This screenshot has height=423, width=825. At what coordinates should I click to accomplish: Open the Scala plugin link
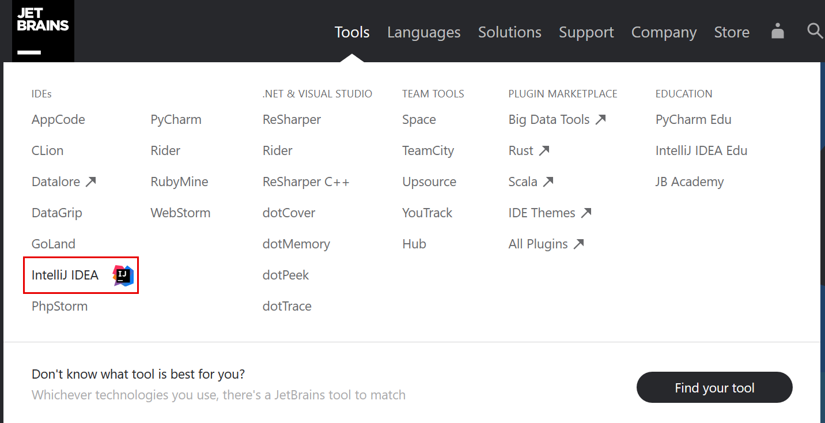531,182
